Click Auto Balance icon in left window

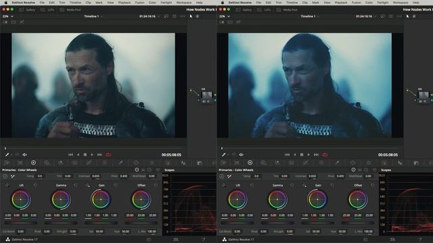[x=5, y=176]
